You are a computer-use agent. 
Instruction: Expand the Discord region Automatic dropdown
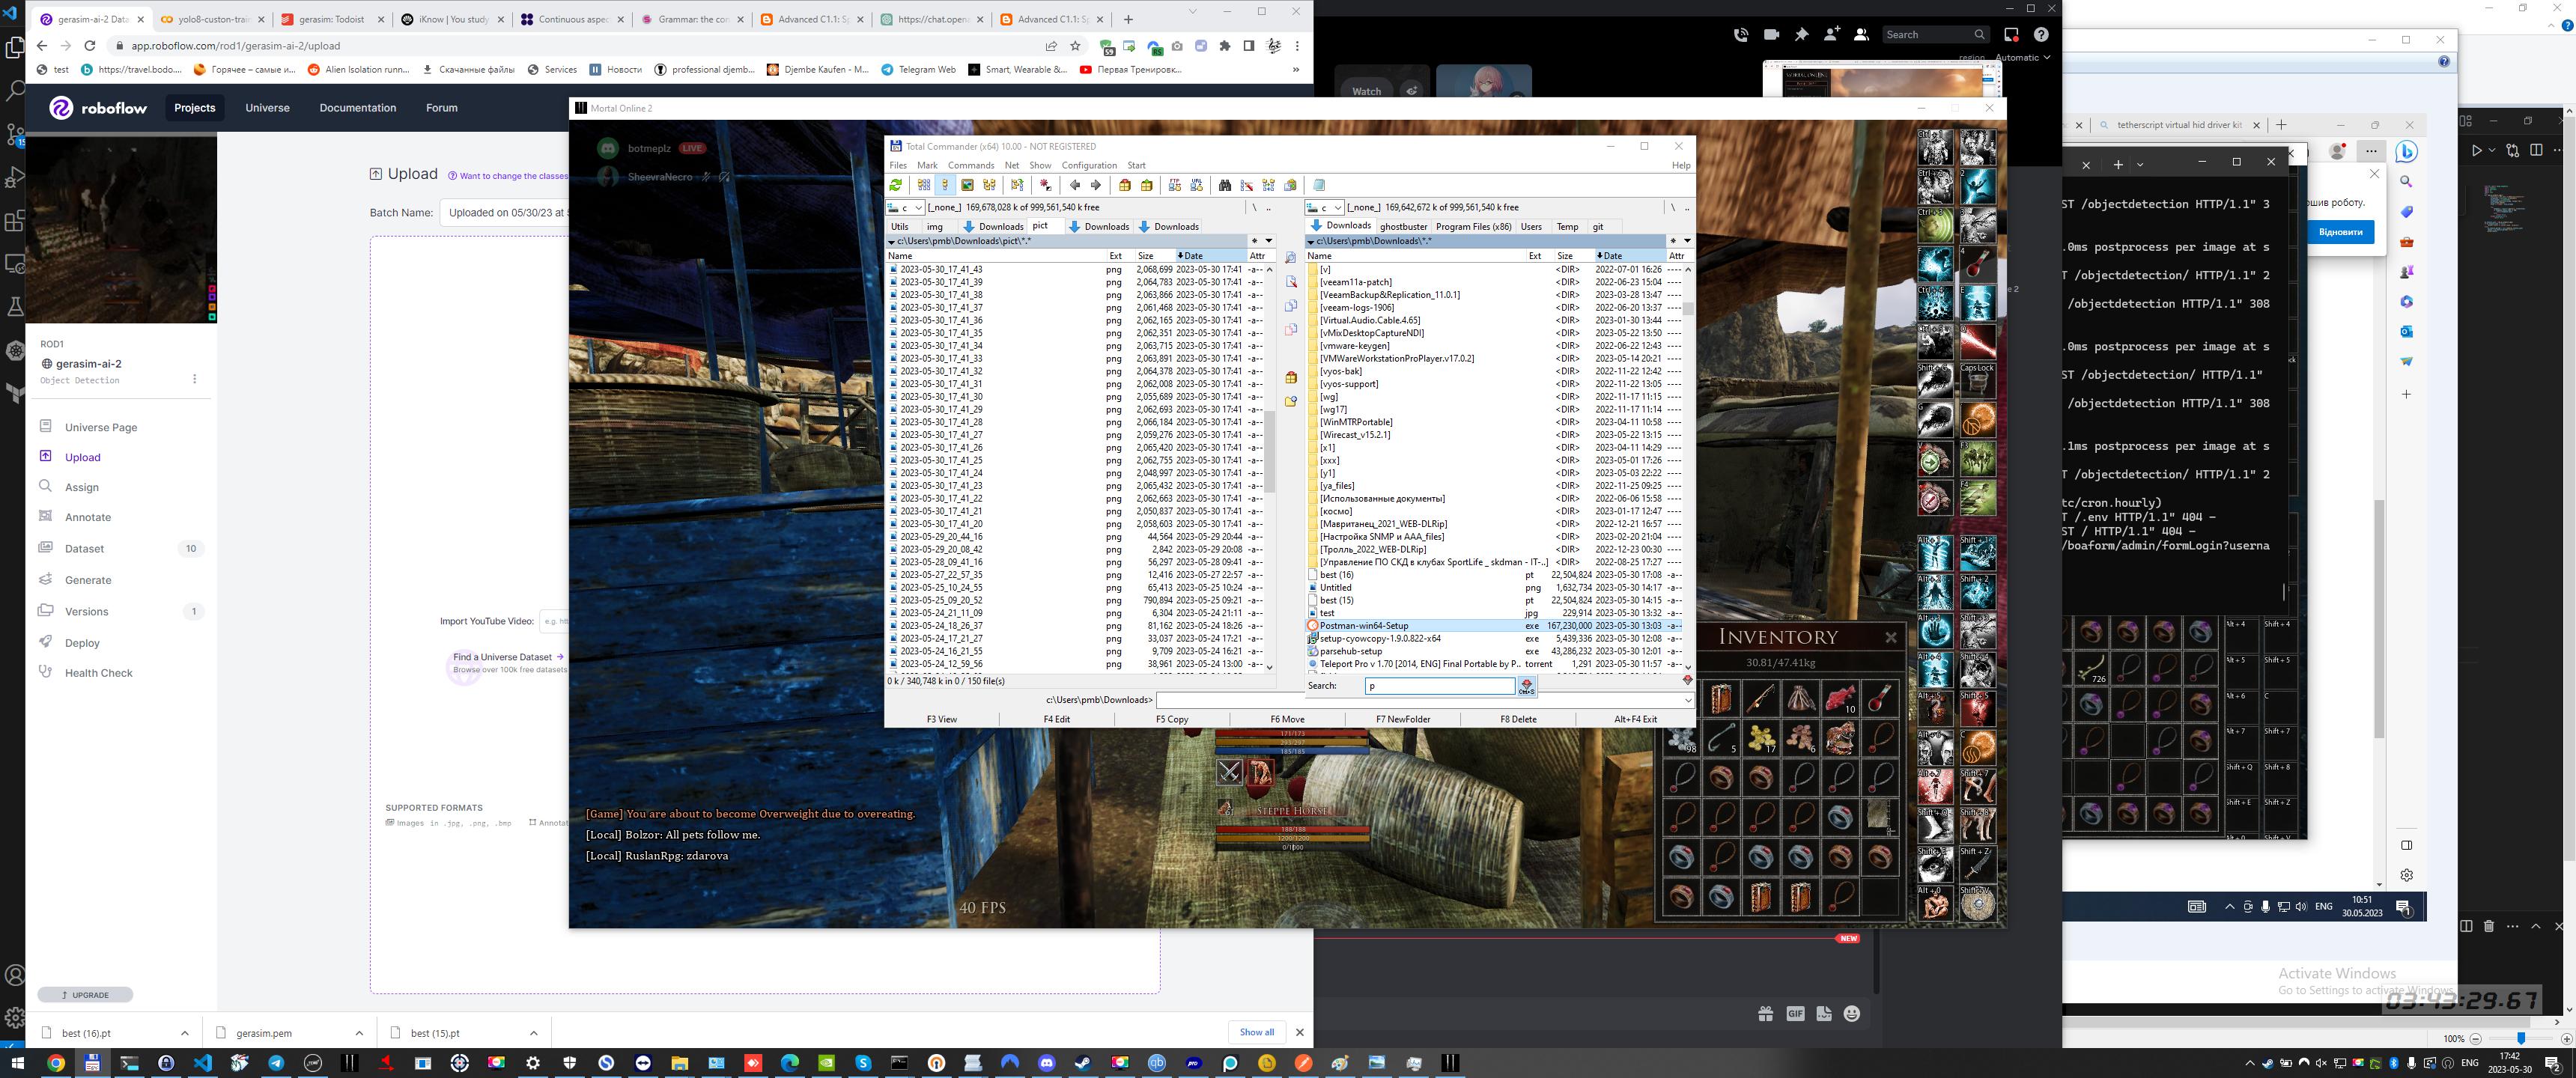[x=2022, y=57]
